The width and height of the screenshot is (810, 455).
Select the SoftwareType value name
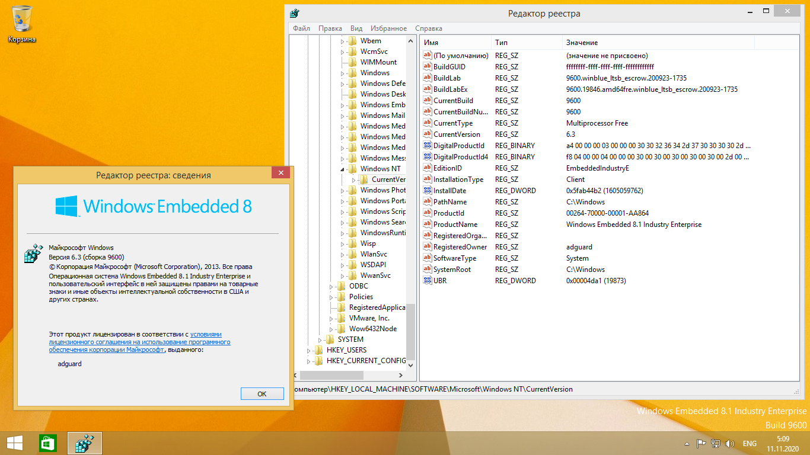pyautogui.click(x=455, y=258)
